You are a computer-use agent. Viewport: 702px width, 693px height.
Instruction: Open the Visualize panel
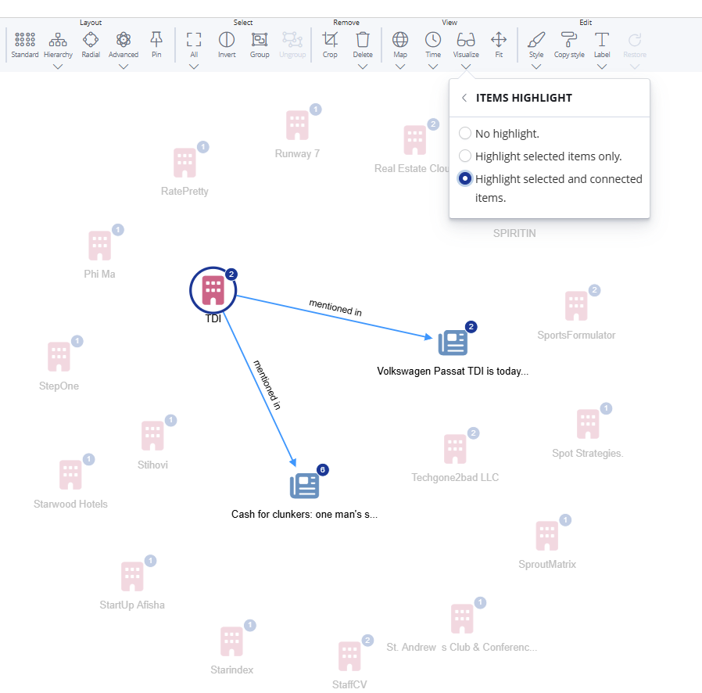466,45
